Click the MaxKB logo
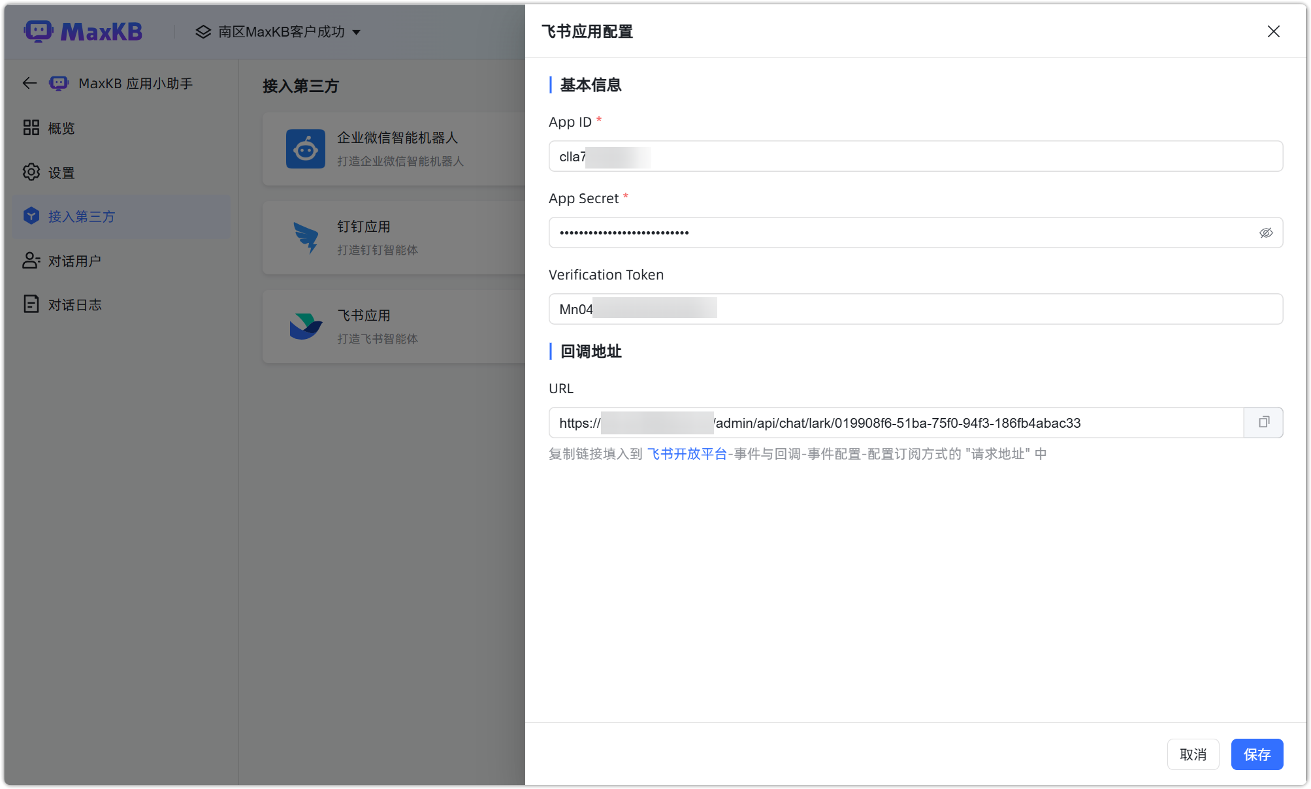Screen dimensions: 1311x789 pyautogui.click(x=83, y=31)
